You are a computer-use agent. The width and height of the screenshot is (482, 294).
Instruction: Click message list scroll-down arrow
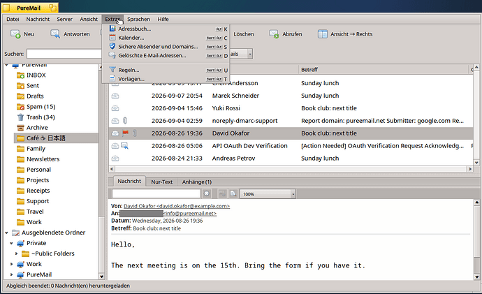[476, 163]
